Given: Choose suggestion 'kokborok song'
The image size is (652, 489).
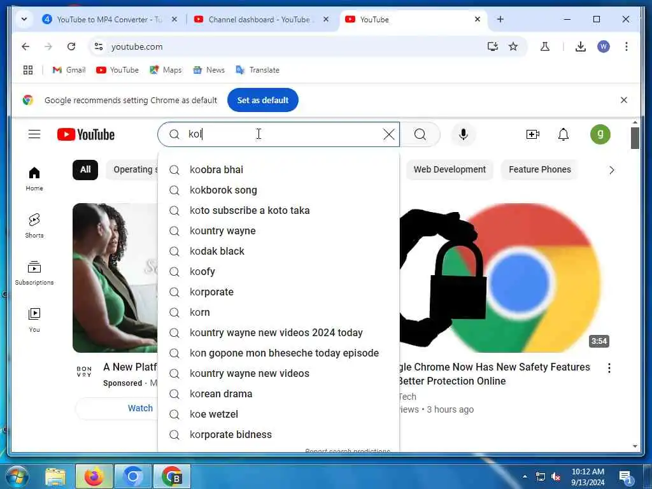Looking at the screenshot, I should tap(279, 190).
